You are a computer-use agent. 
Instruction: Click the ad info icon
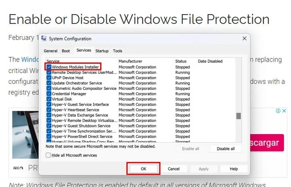pyautogui.click(x=278, y=111)
